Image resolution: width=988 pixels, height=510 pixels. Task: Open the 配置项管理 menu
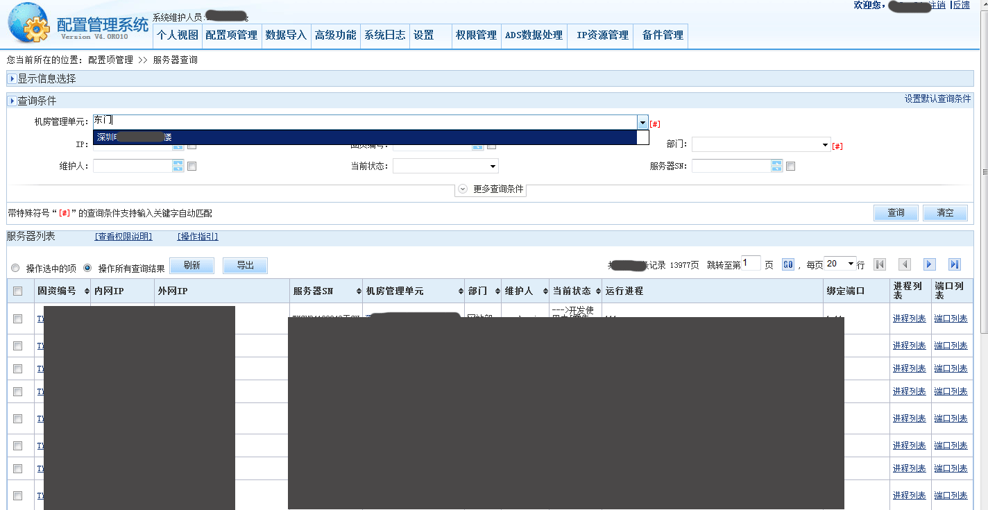[231, 35]
